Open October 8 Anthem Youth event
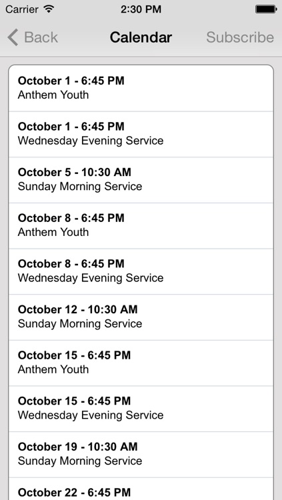The image size is (282, 500). pos(141,226)
